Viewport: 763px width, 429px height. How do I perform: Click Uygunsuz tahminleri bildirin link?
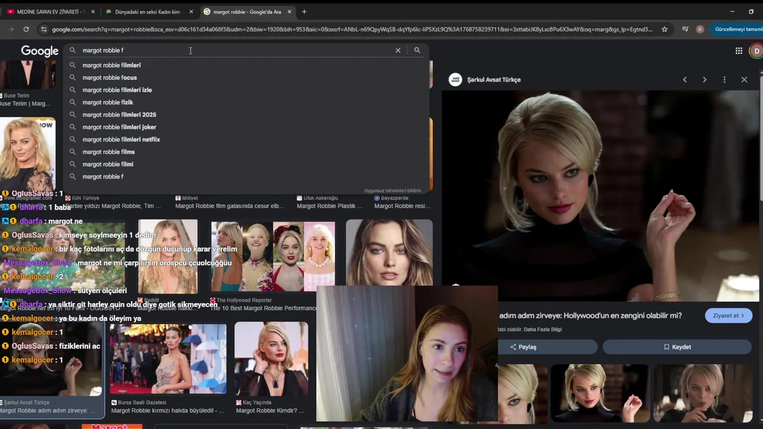[x=392, y=191]
